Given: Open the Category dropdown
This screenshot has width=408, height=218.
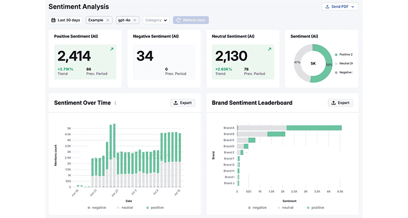Looking at the screenshot, I should (x=156, y=20).
